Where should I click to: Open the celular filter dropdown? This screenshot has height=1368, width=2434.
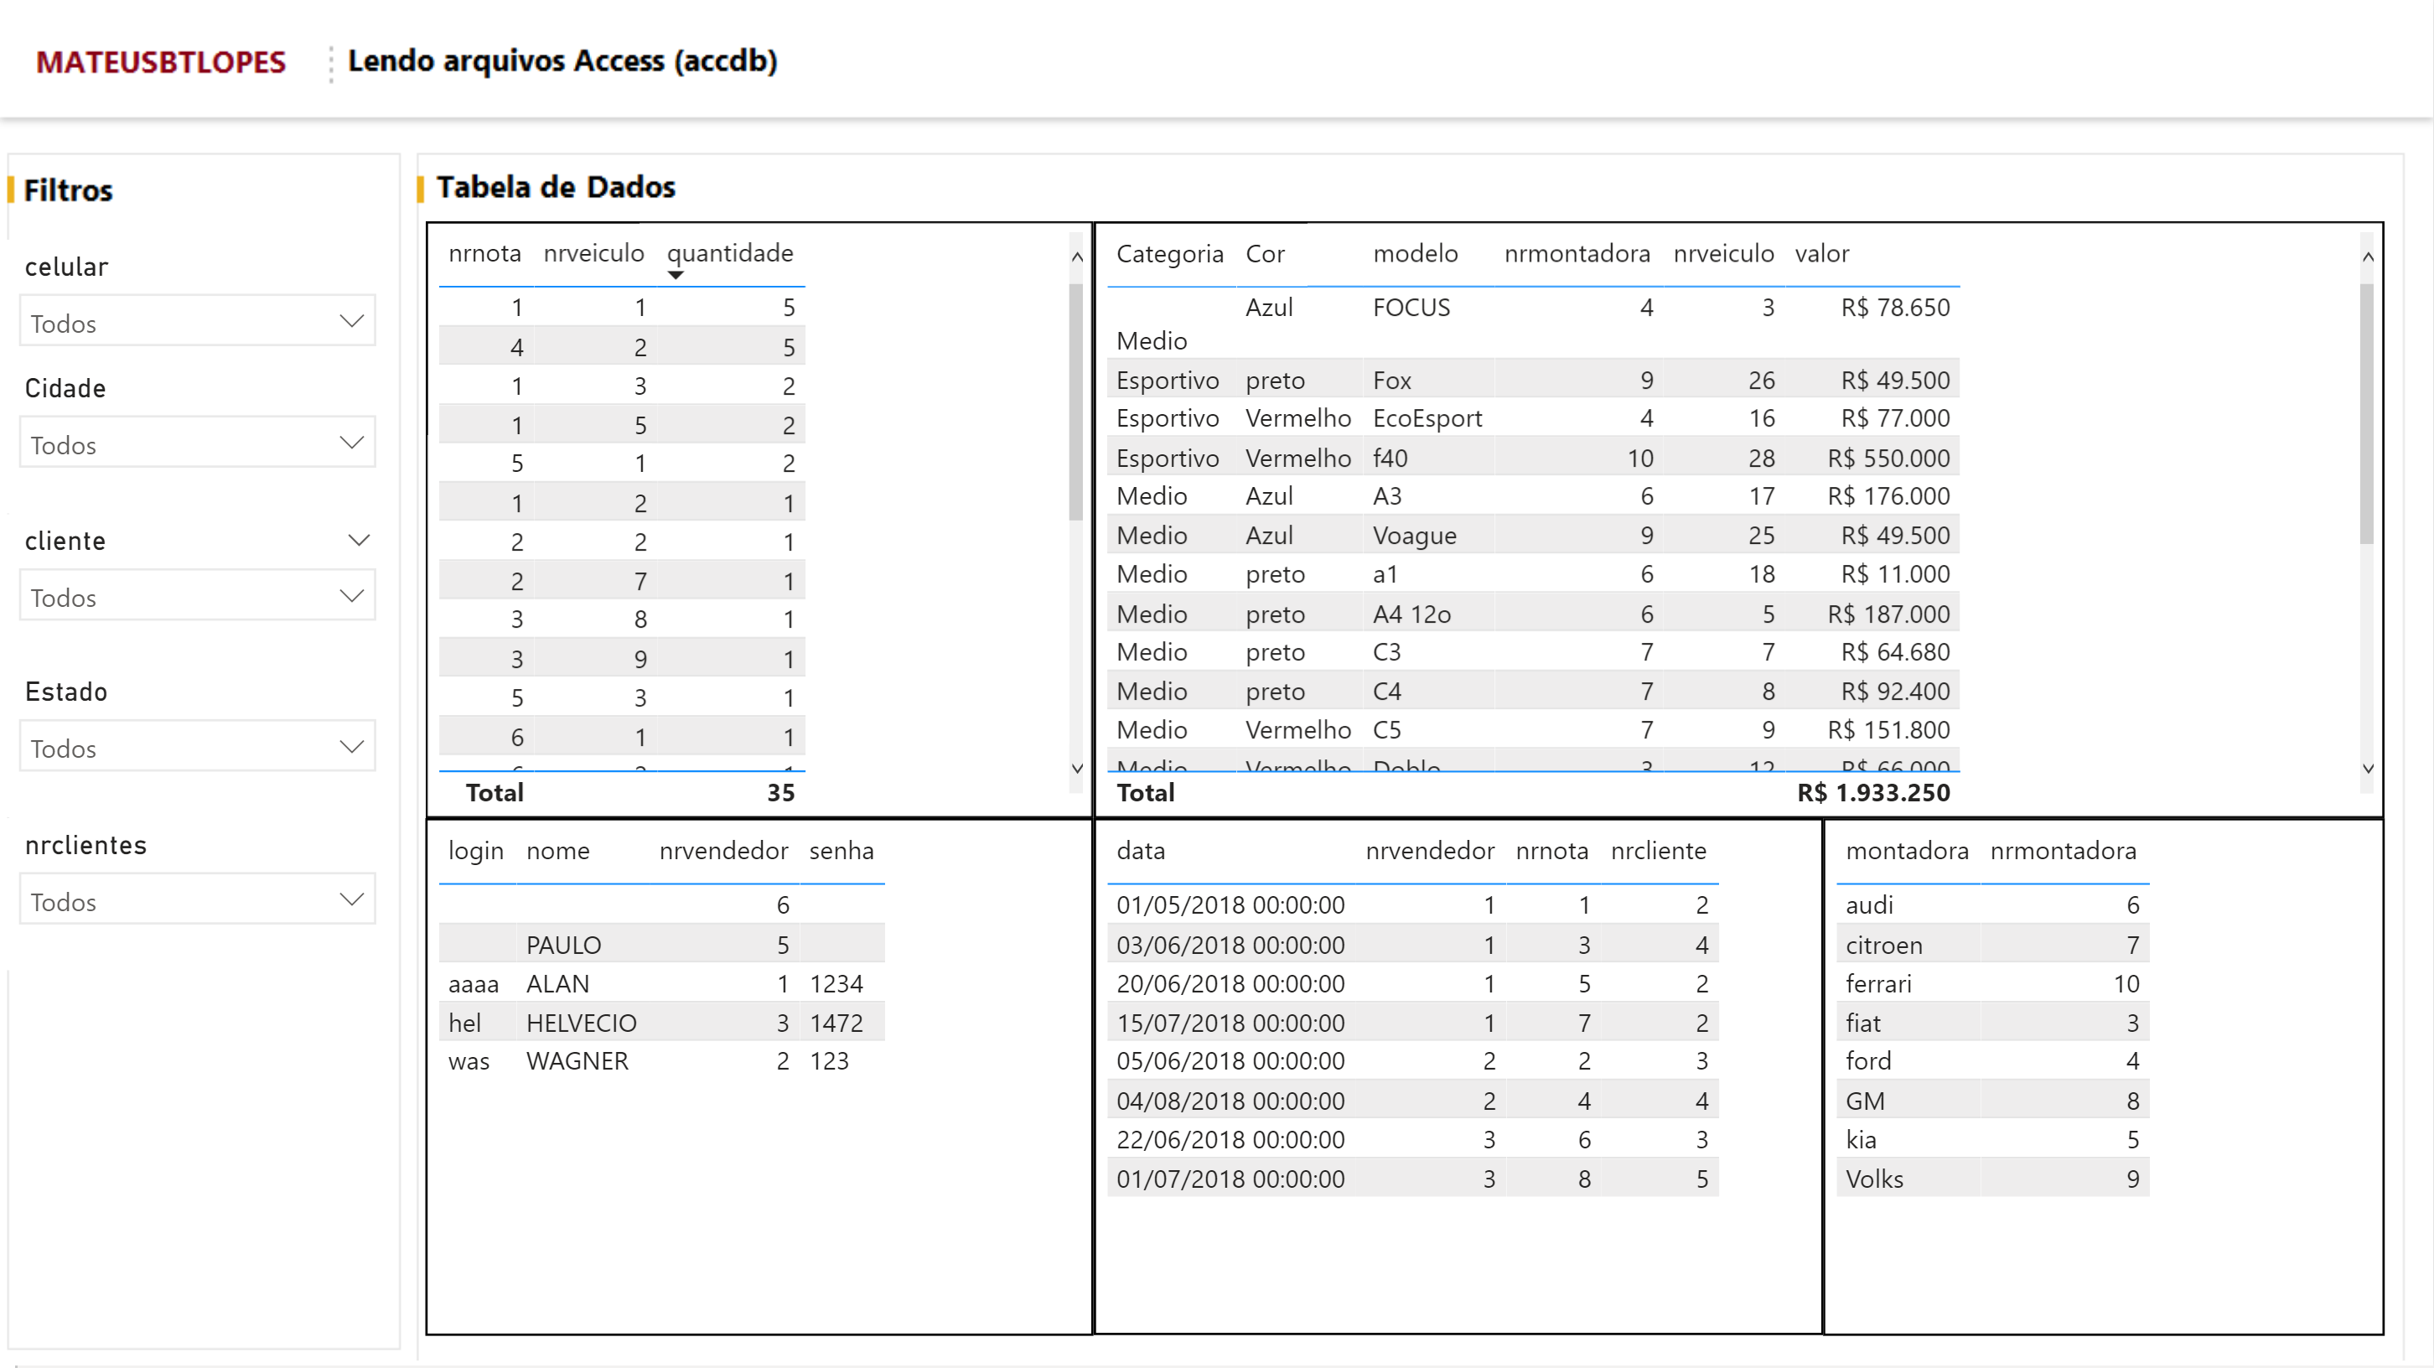pyautogui.click(x=196, y=322)
